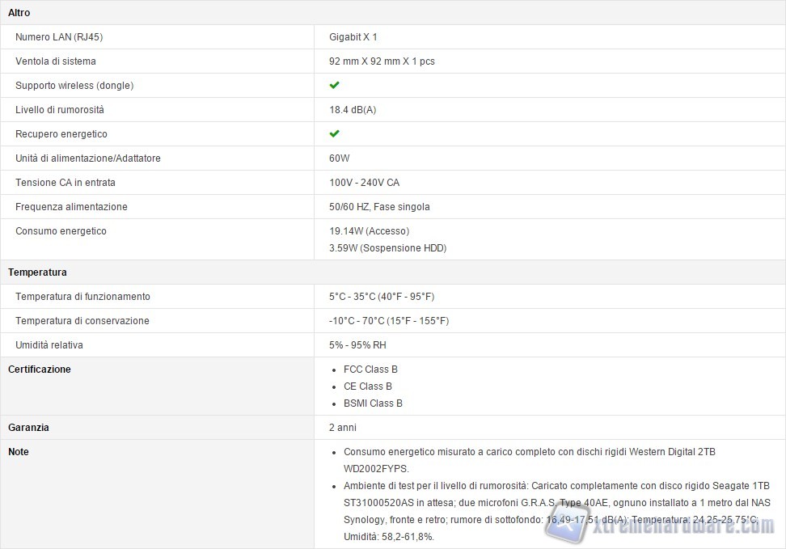Image resolution: width=786 pixels, height=549 pixels.
Task: Click the Note row label
Action: pyautogui.click(x=19, y=452)
